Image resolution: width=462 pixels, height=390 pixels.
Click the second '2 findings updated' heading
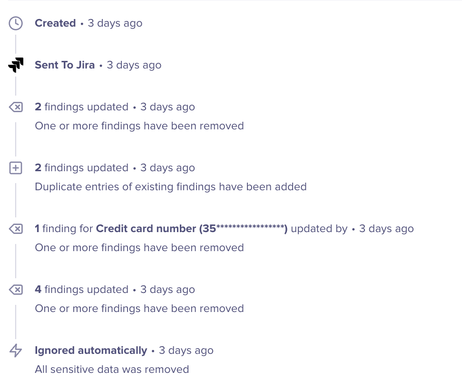[x=81, y=168]
